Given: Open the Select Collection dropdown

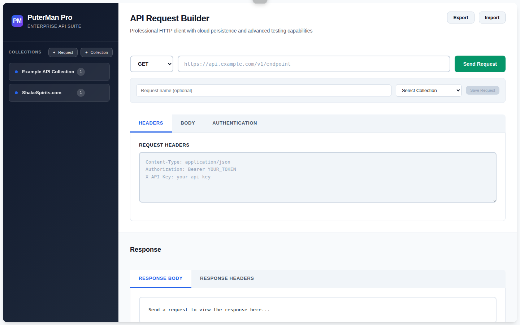Looking at the screenshot, I should pos(429,91).
